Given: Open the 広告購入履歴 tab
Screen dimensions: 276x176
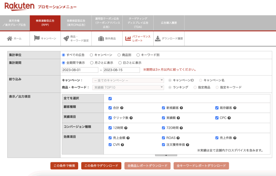Looking at the screenshot, I should 169,23.
